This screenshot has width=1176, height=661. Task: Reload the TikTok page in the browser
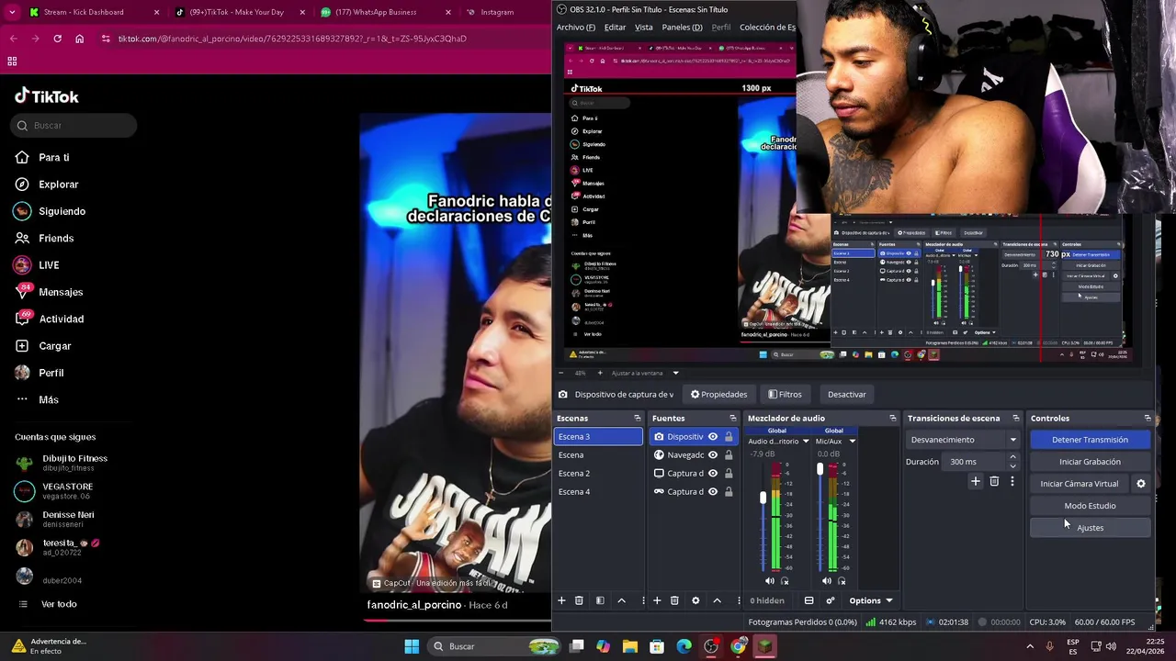pos(58,39)
